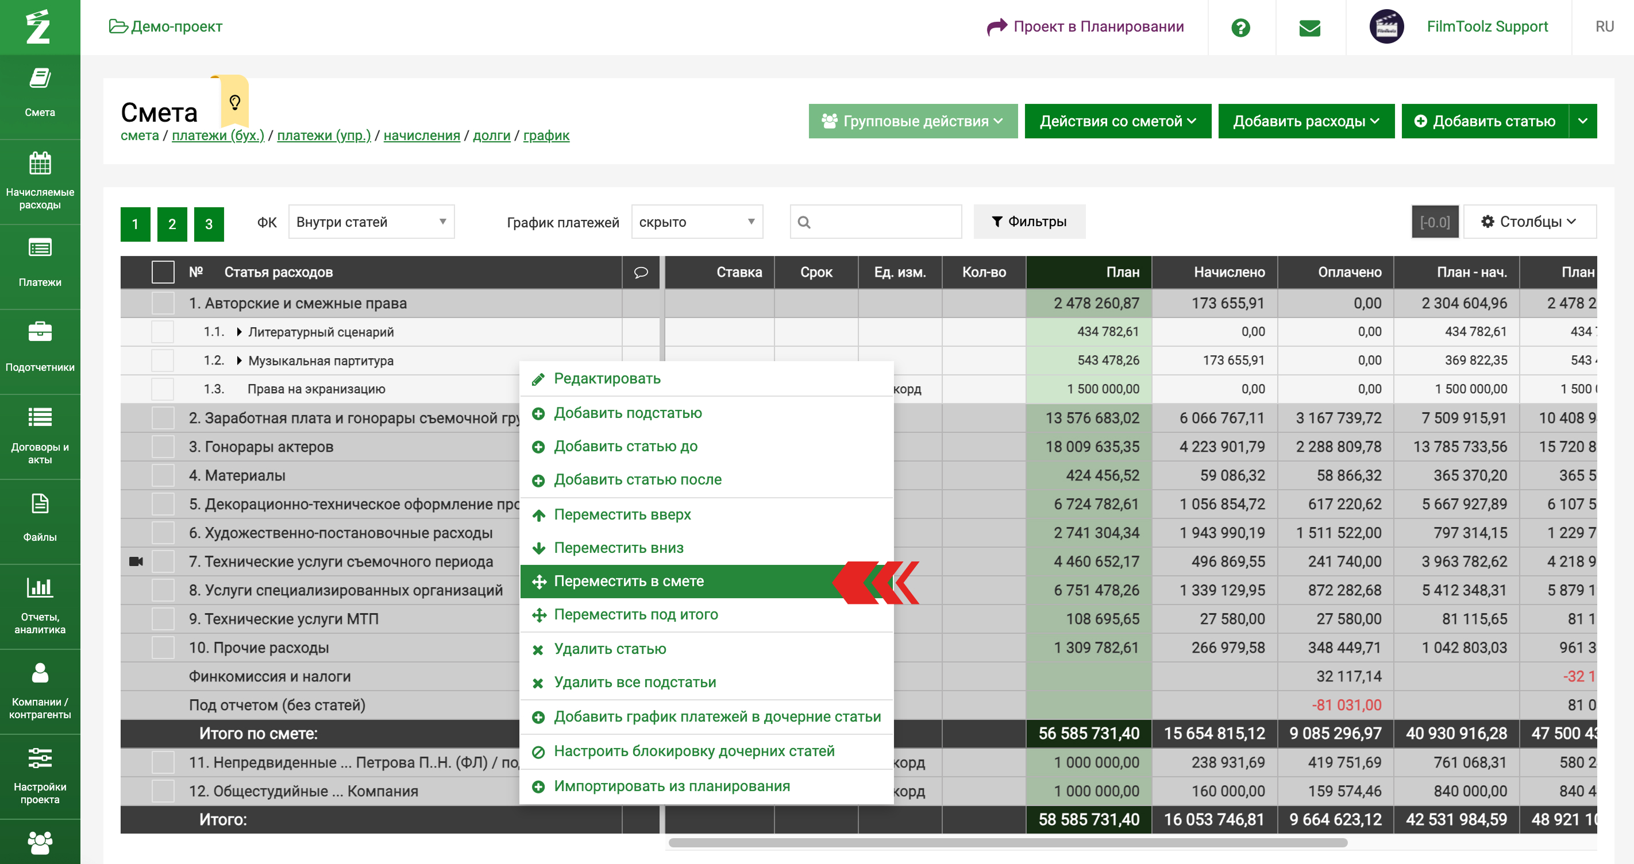
Task: Toggle the select-all checkbox in table header
Action: (x=163, y=273)
